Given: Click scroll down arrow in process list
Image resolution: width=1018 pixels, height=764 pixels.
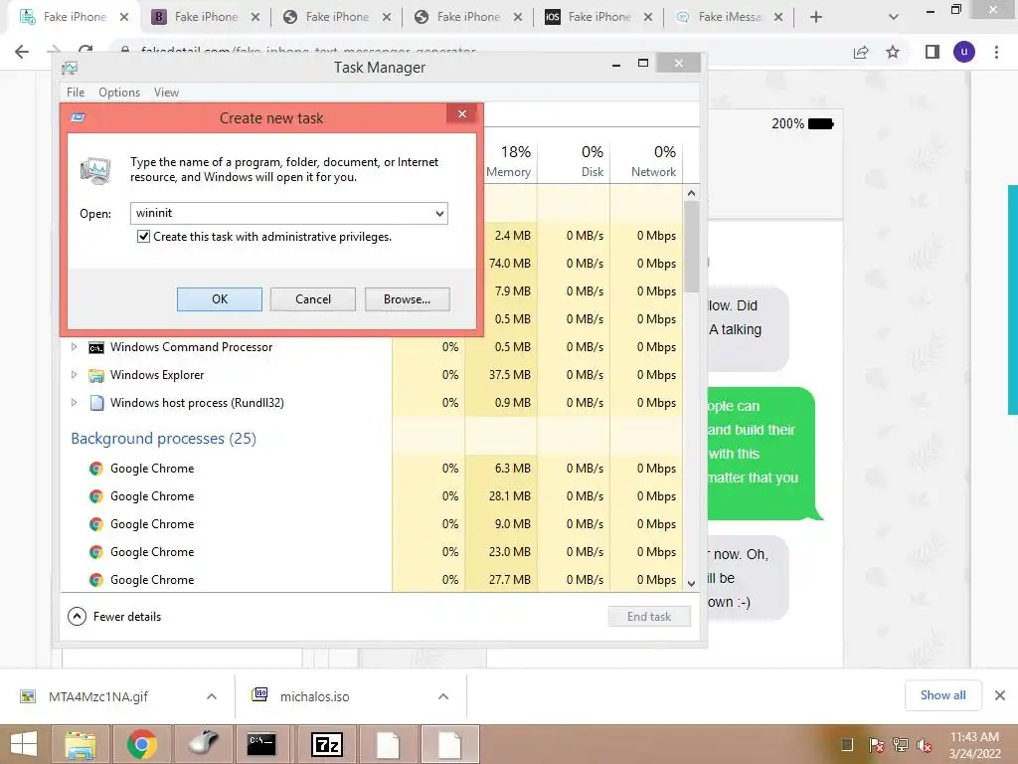Looking at the screenshot, I should coord(692,583).
